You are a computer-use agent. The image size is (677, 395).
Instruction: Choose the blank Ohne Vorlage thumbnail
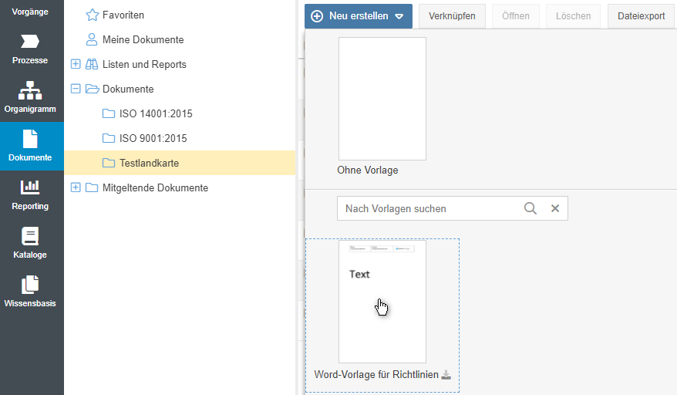pyautogui.click(x=382, y=99)
